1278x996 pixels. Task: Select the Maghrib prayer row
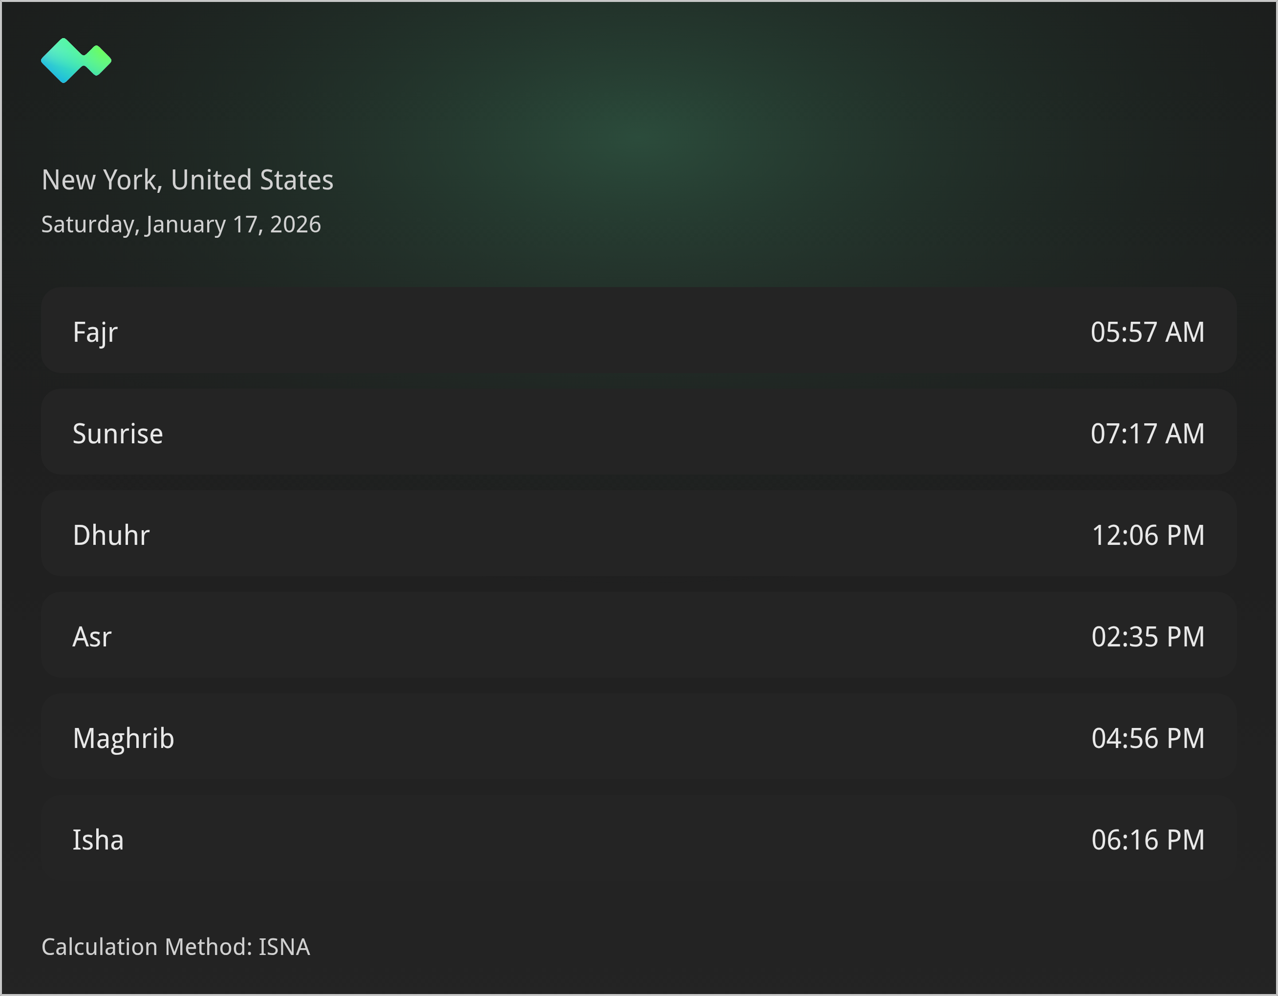click(x=639, y=738)
